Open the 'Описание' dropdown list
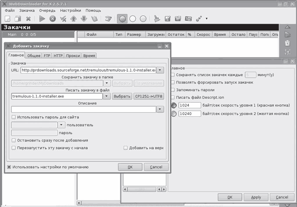 point(160,109)
